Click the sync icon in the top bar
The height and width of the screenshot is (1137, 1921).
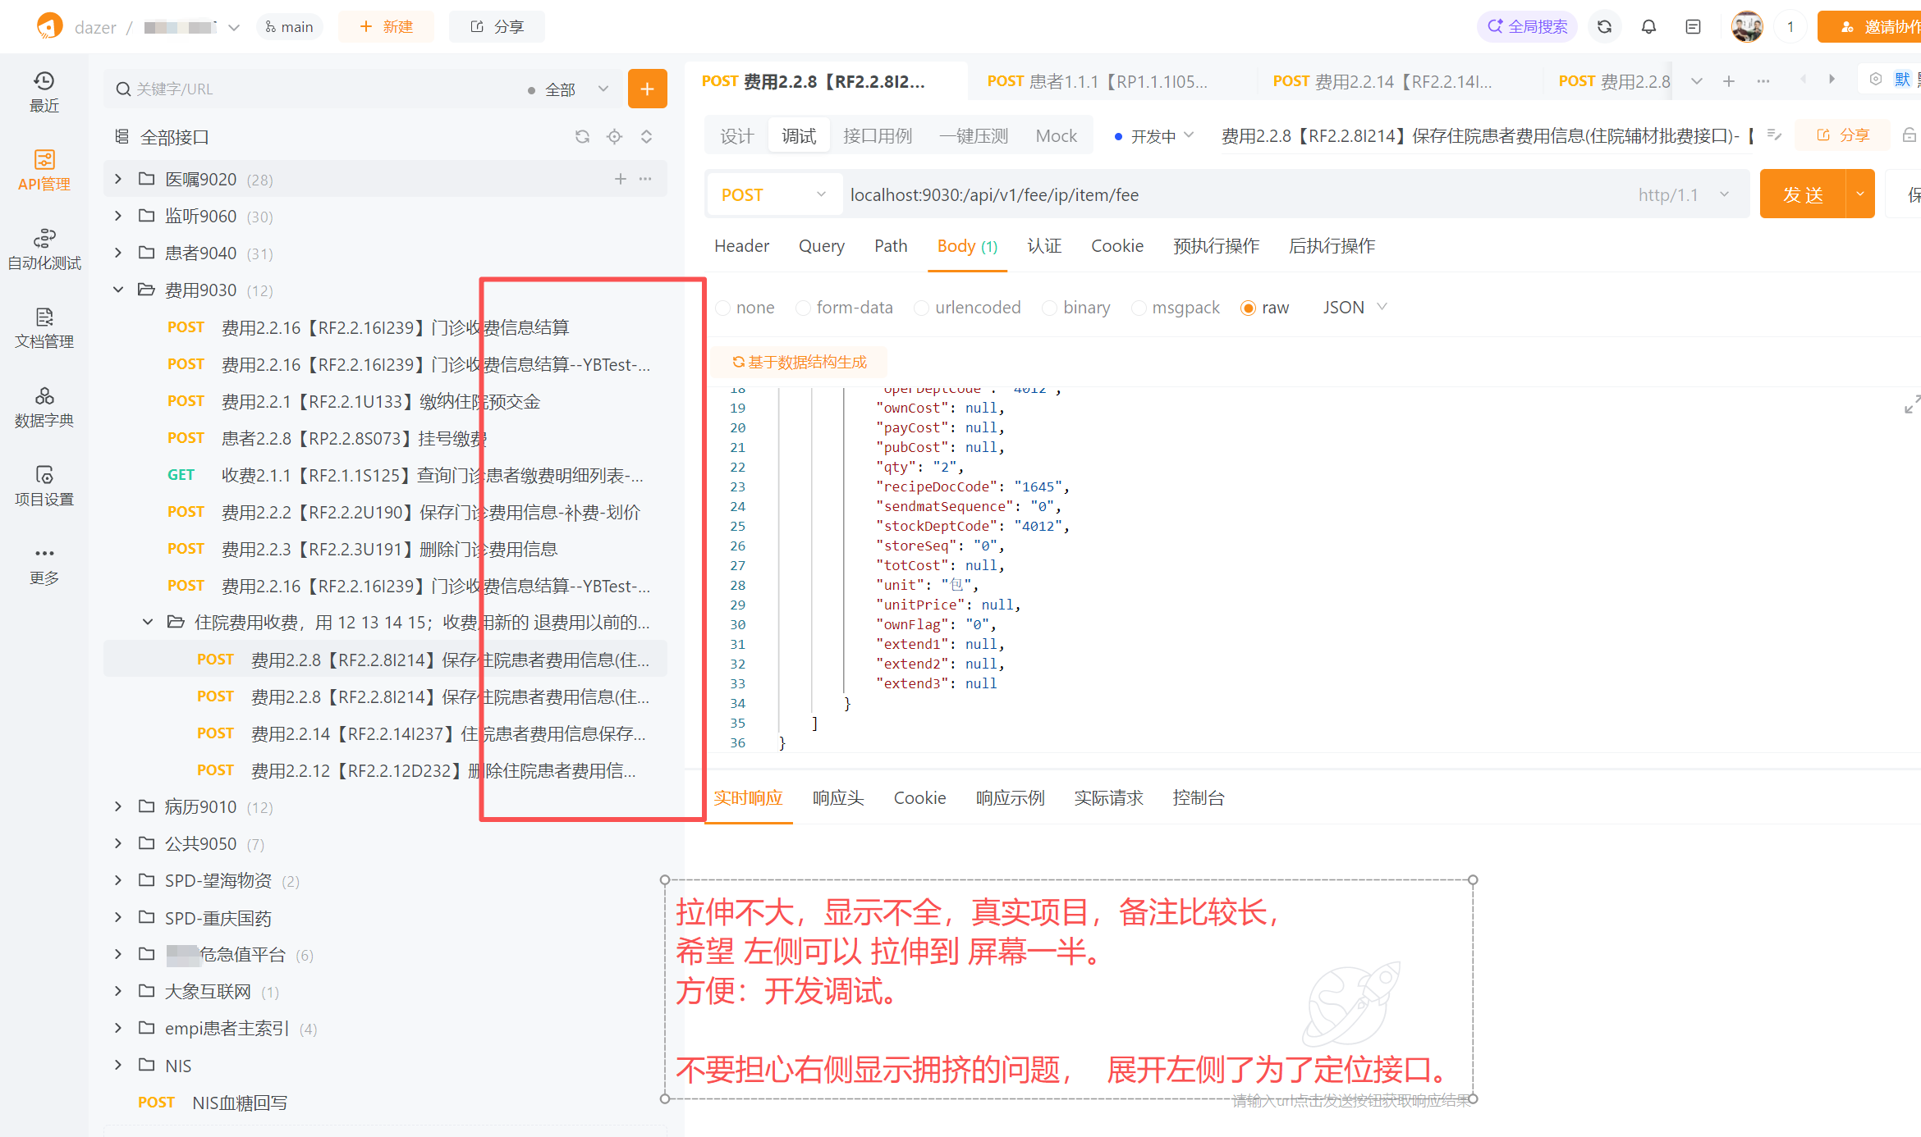pyautogui.click(x=1605, y=26)
